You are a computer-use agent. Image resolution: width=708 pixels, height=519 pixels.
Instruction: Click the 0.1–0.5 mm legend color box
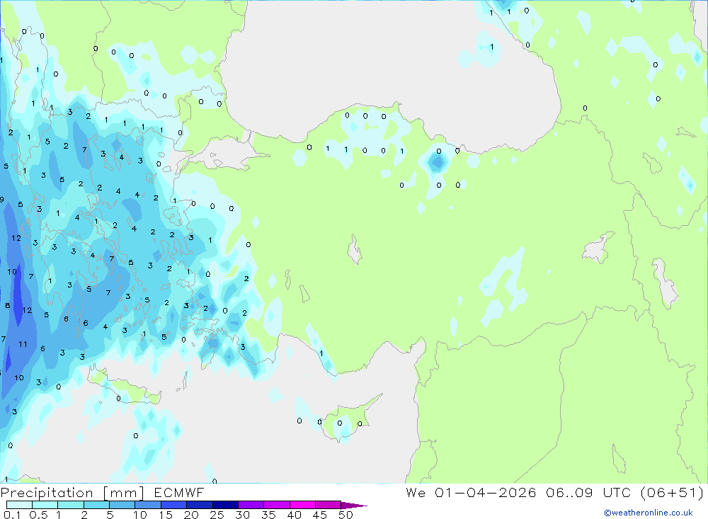[19, 505]
